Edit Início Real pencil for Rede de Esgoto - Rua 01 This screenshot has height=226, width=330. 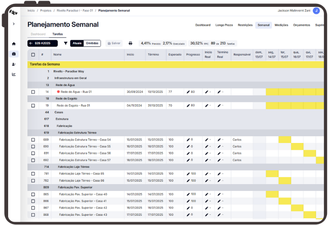pyautogui.click(x=206, y=105)
